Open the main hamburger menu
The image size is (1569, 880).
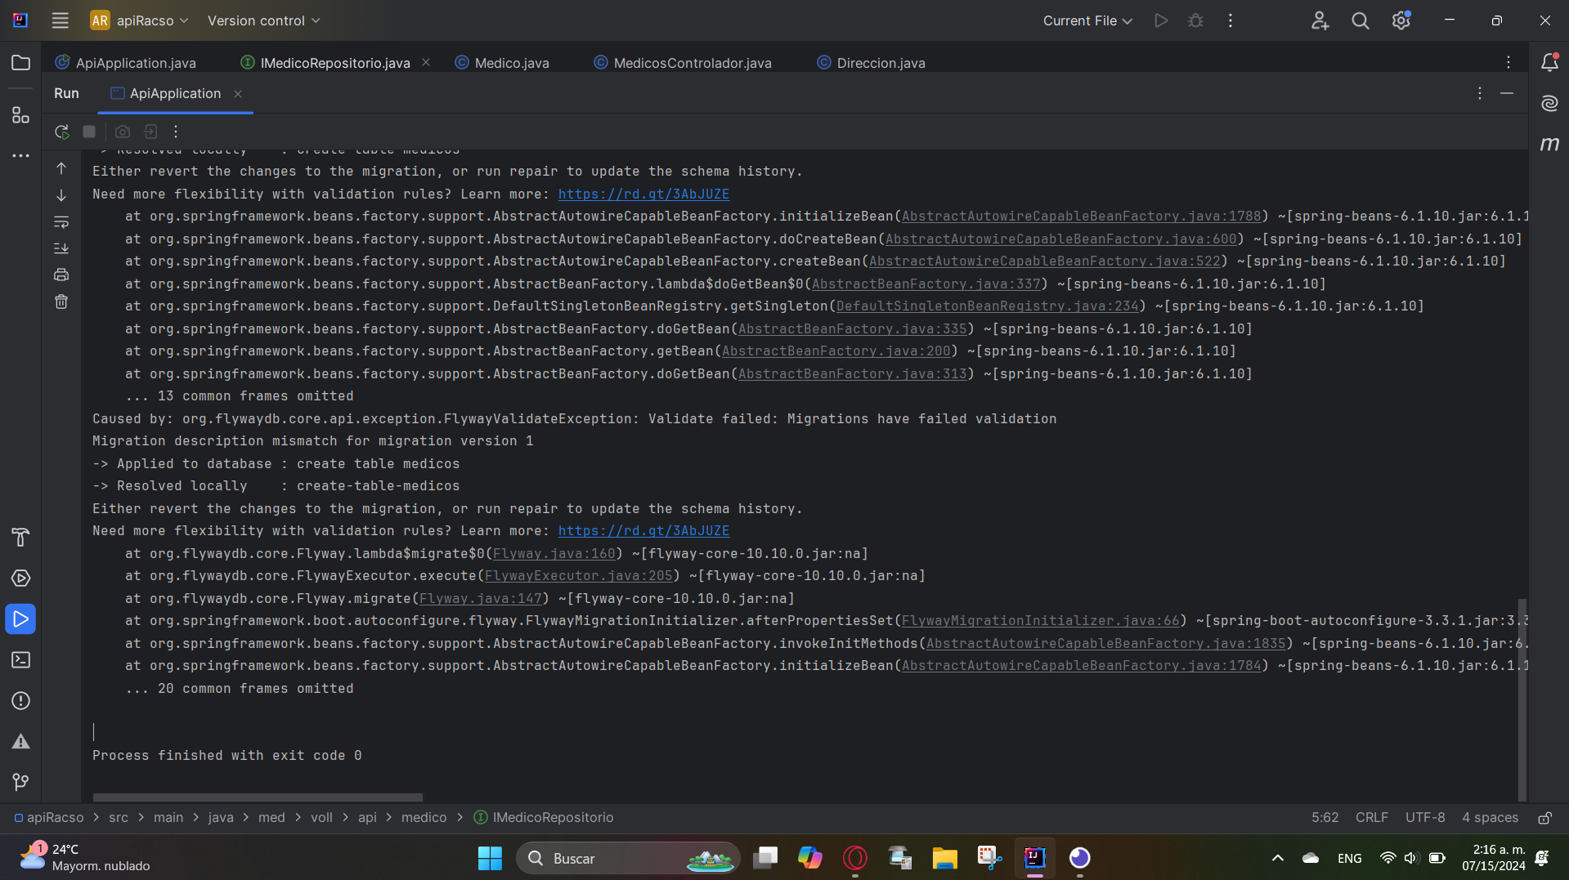coord(60,20)
